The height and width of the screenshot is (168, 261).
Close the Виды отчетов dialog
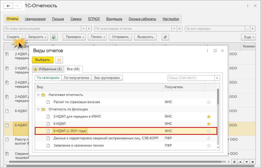pyautogui.click(x=223, y=51)
